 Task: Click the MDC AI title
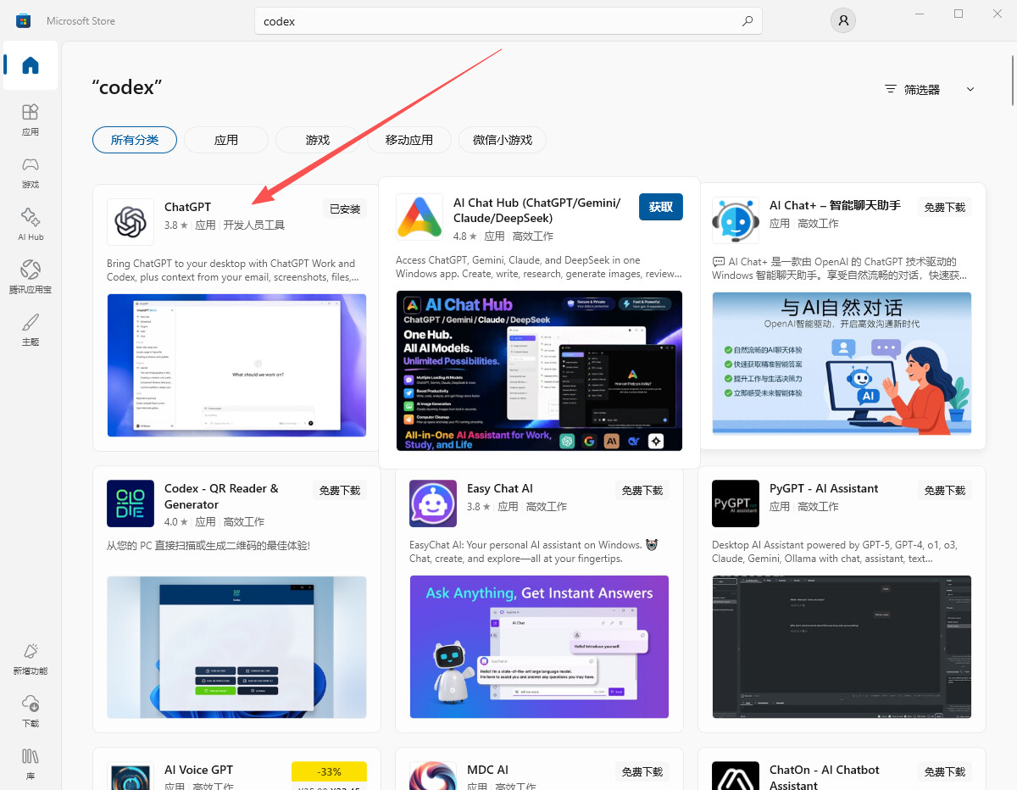click(x=487, y=770)
